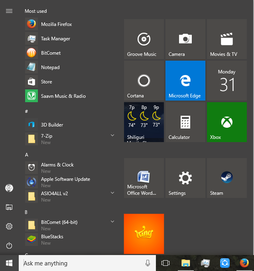Screen dimensions: 254x271
Task: Open the Groove Music tile
Action: tap(144, 39)
